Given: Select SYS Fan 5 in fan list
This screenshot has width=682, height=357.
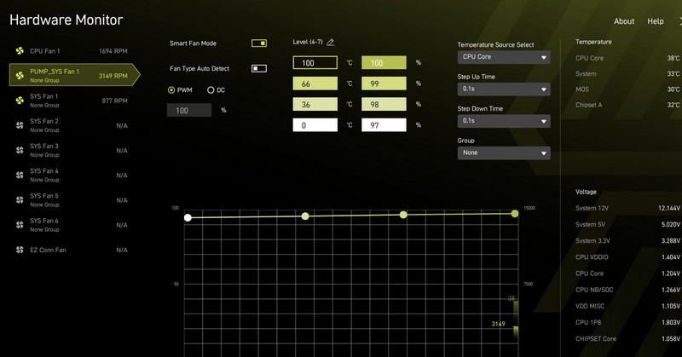Looking at the screenshot, I should [x=72, y=200].
